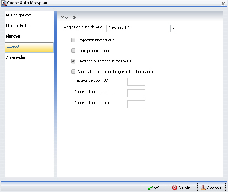Screen dimensions: 228x192
Task: Click the Ombrage automatique des murs label
Action: pyautogui.click(x=104, y=61)
